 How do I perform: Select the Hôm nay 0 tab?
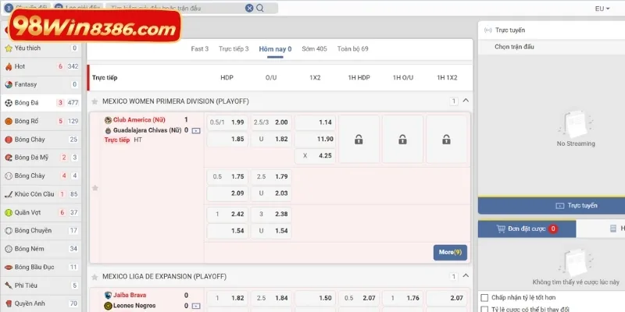click(x=275, y=49)
